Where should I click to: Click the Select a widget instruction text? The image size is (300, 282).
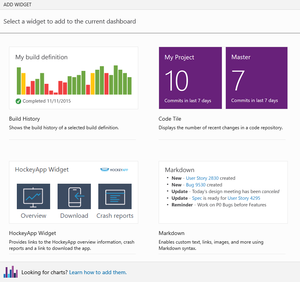[x=70, y=22]
